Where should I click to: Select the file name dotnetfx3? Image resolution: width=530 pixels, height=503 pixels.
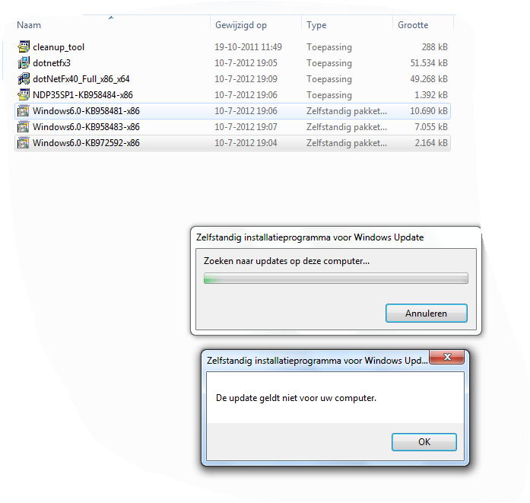click(x=52, y=63)
